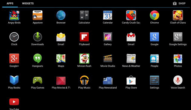Open the Chrome browser

tap(155, 15)
